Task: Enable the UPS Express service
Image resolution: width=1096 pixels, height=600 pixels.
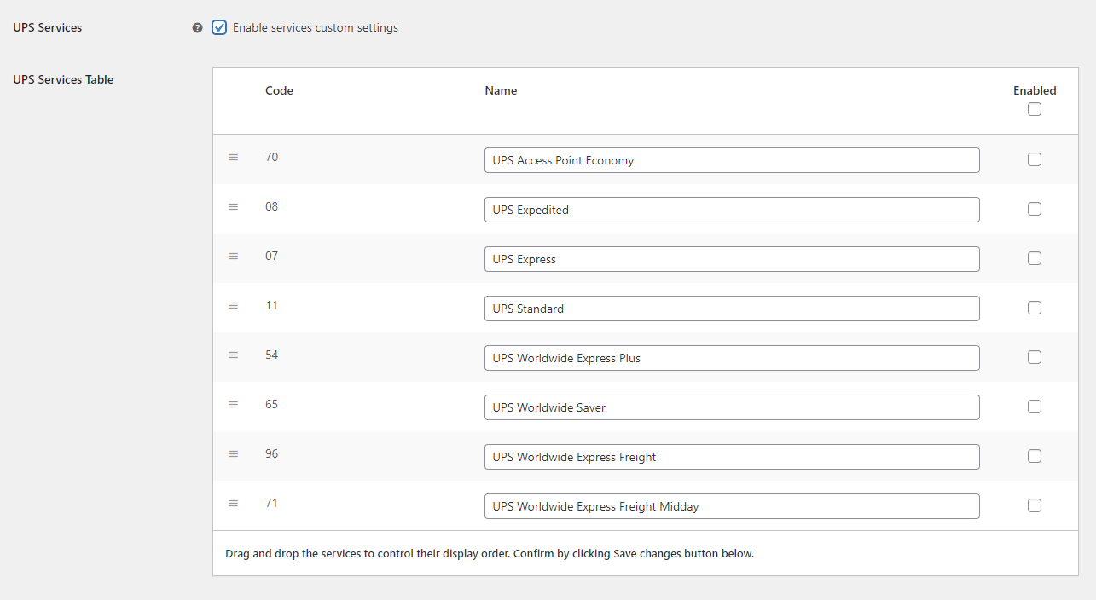Action: coord(1035,258)
